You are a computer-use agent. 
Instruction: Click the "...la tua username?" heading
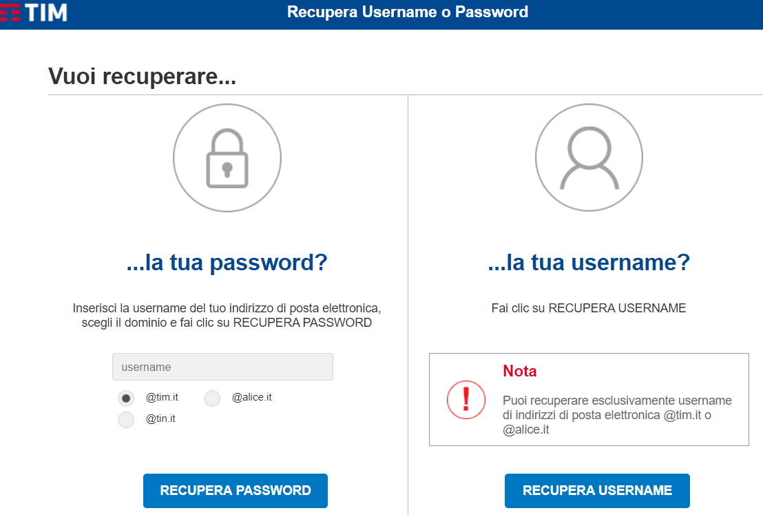click(589, 263)
